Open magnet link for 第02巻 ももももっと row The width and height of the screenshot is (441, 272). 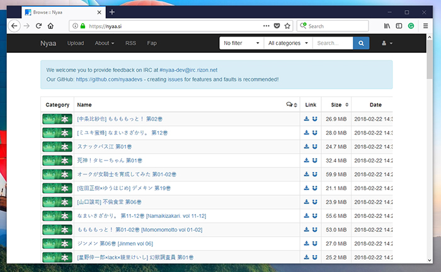[x=315, y=119]
